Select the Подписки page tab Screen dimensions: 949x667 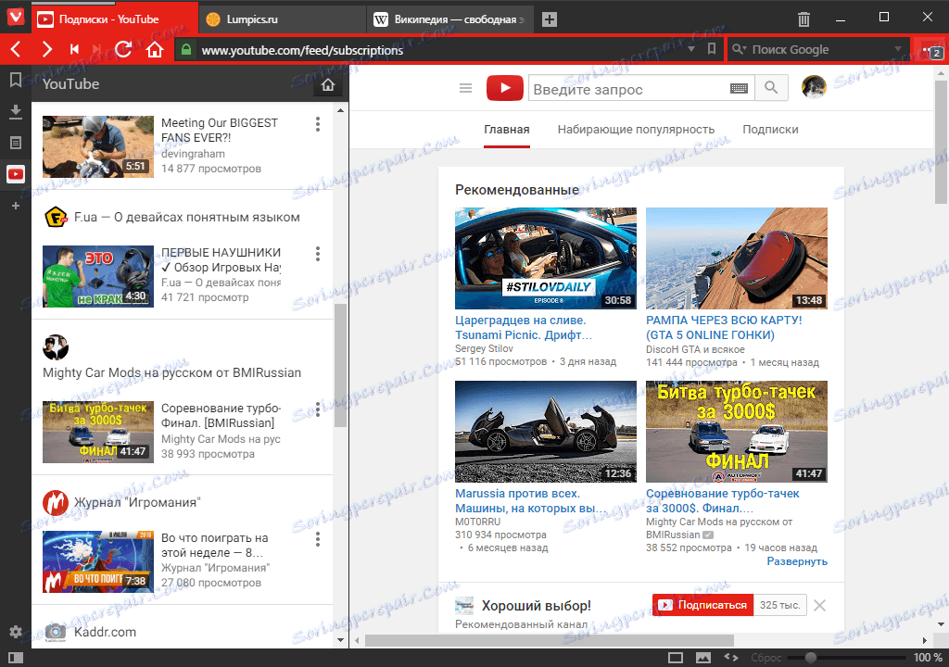770,130
